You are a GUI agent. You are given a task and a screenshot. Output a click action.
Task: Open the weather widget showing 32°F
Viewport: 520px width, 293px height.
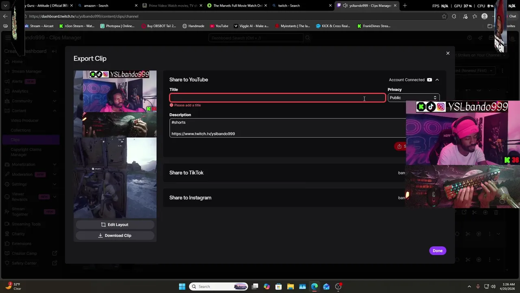click(13, 286)
